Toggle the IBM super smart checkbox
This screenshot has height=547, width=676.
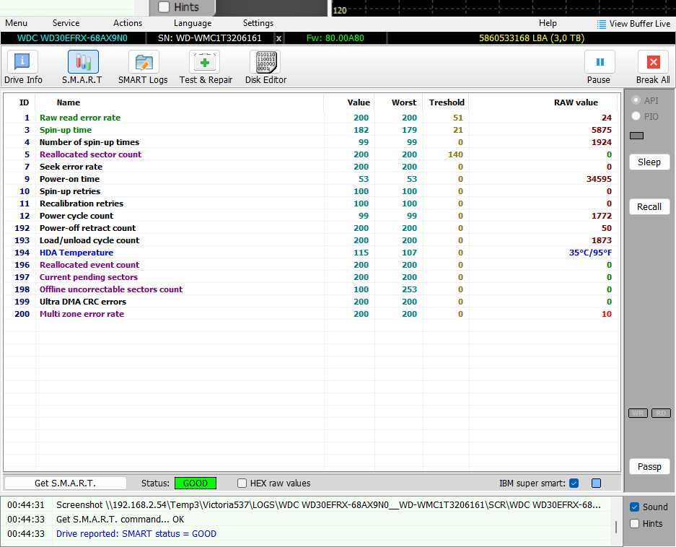pyautogui.click(x=574, y=483)
